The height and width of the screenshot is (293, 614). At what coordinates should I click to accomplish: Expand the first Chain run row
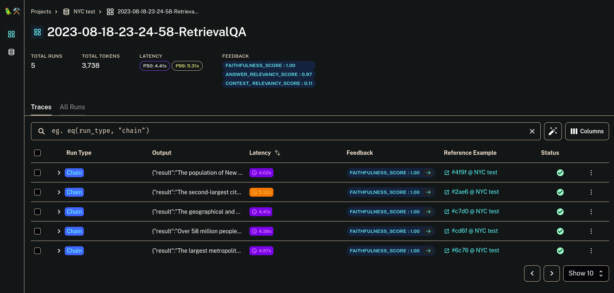coord(59,173)
